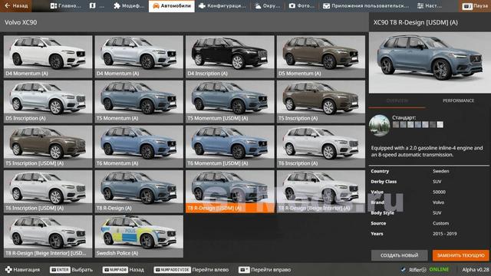
Task: Pick the sixth dark gray Стандарт swatch
Action: pos(433,124)
